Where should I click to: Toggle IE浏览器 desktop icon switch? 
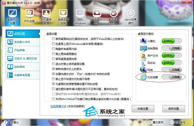tap(172, 77)
